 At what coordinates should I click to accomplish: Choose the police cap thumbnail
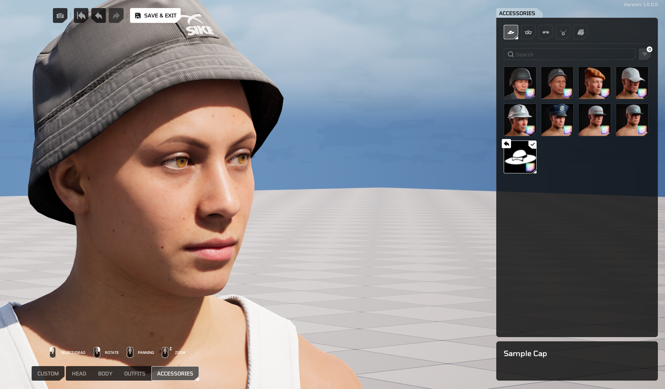pyautogui.click(x=557, y=120)
